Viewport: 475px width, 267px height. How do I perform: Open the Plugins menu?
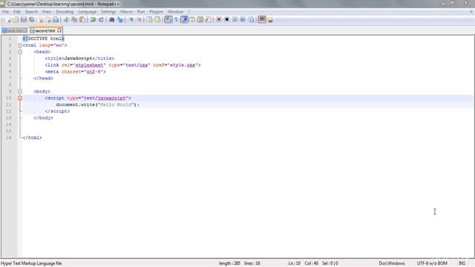coord(157,12)
